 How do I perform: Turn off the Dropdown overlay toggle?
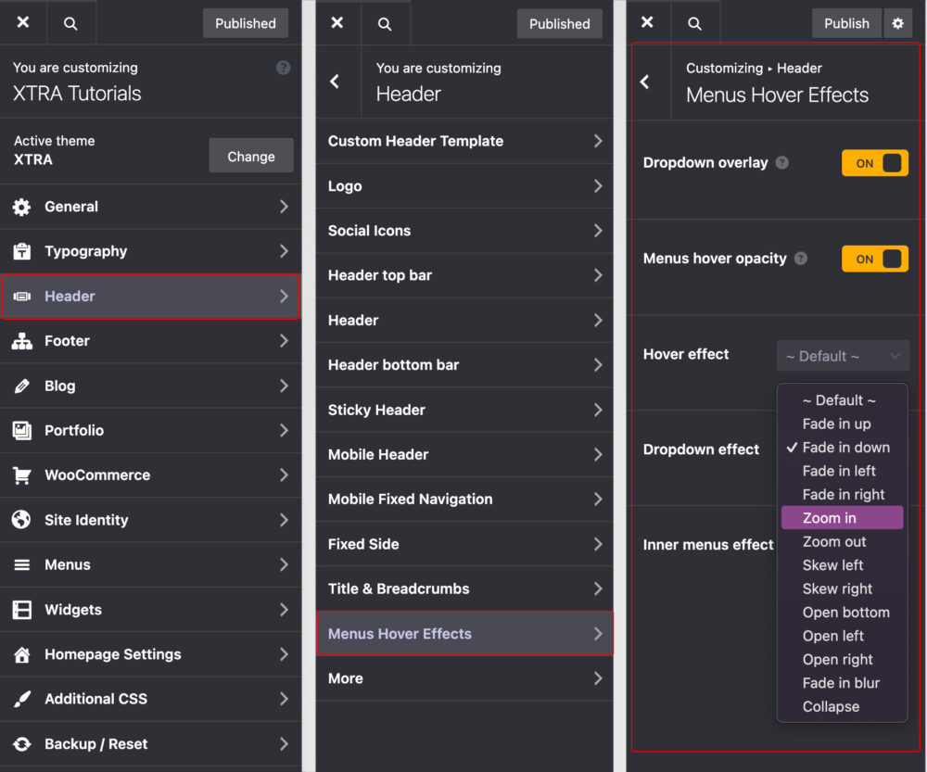click(874, 162)
